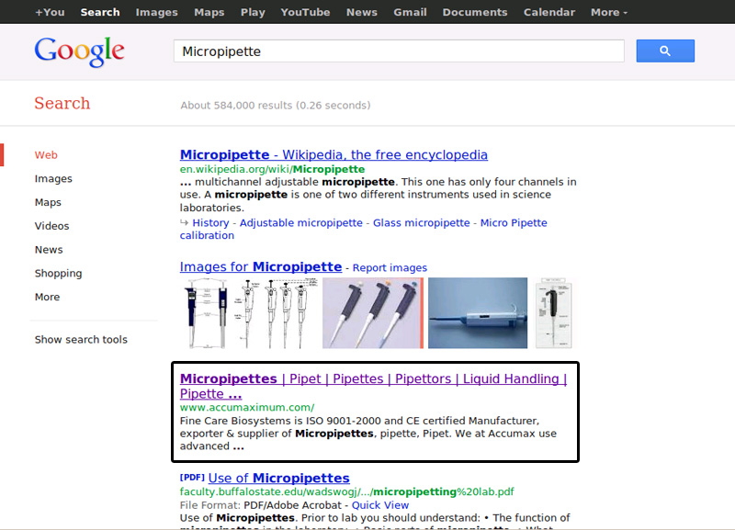
Task: Open +You in the top bar
Action: click(x=50, y=12)
